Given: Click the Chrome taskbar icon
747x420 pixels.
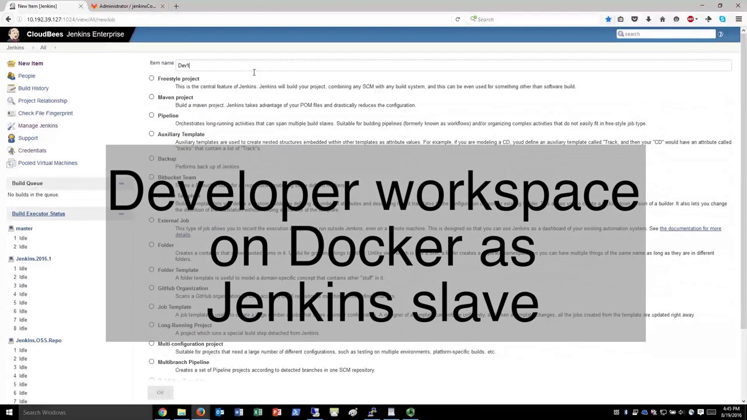Looking at the screenshot, I should (x=162, y=412).
